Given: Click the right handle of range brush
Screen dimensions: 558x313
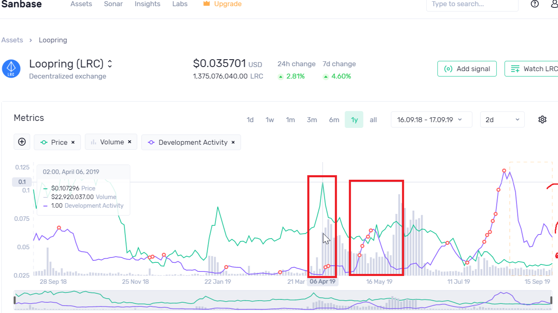Looking at the screenshot, I should (x=552, y=300).
